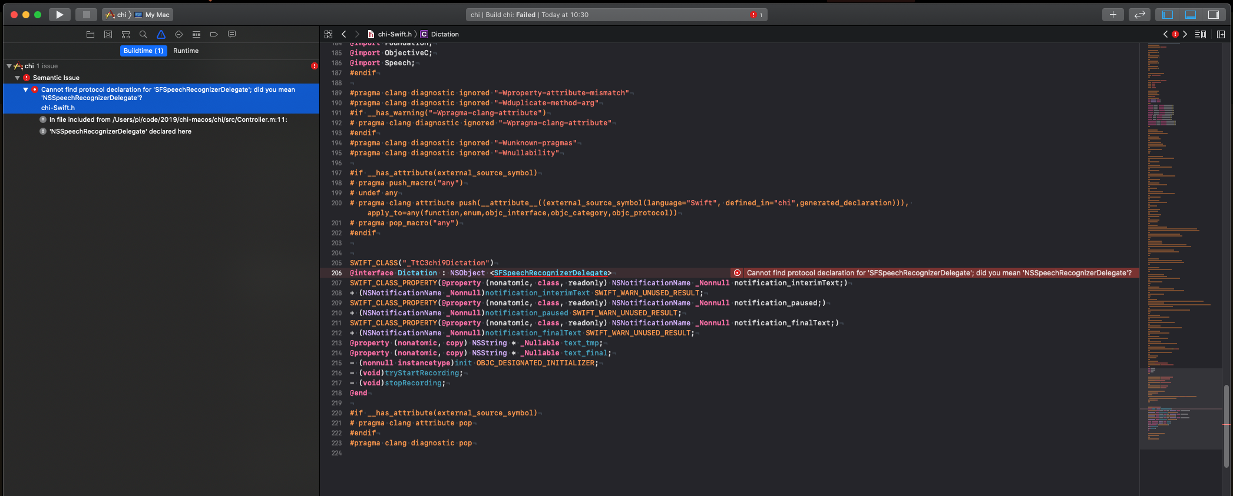
Task: Click the SFSpeechRecognizerDelegate identifier in code
Action: (x=550, y=273)
